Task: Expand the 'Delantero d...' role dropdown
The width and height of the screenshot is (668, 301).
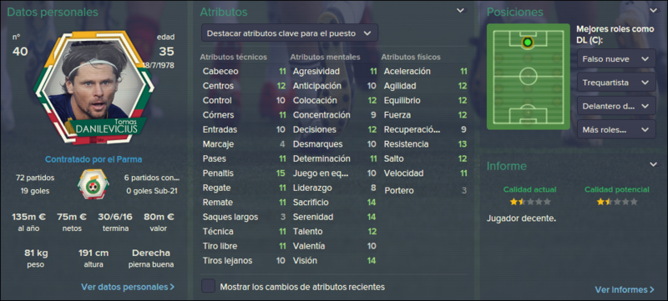Action: coord(616,106)
